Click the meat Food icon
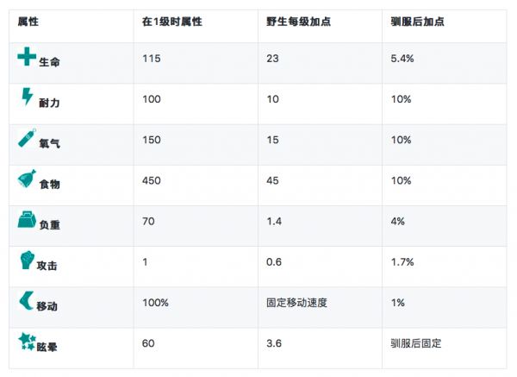517x377 pixels. (27, 179)
